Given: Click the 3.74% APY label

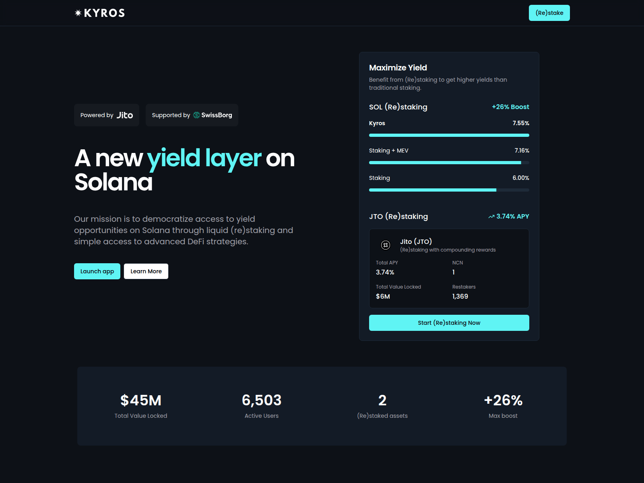Looking at the screenshot, I should coord(513,217).
